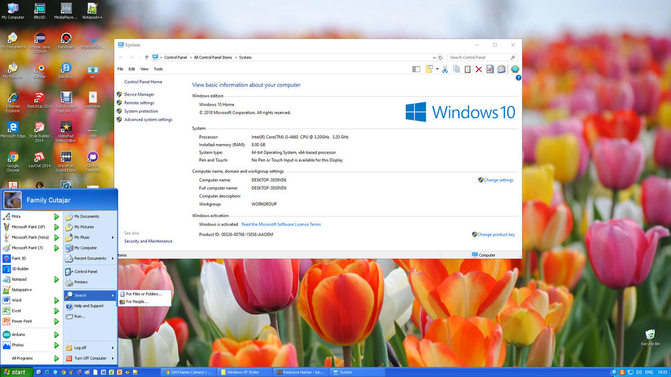The image size is (671, 377).
Task: Click the email envelope icon in the toolbar
Action: [502, 69]
